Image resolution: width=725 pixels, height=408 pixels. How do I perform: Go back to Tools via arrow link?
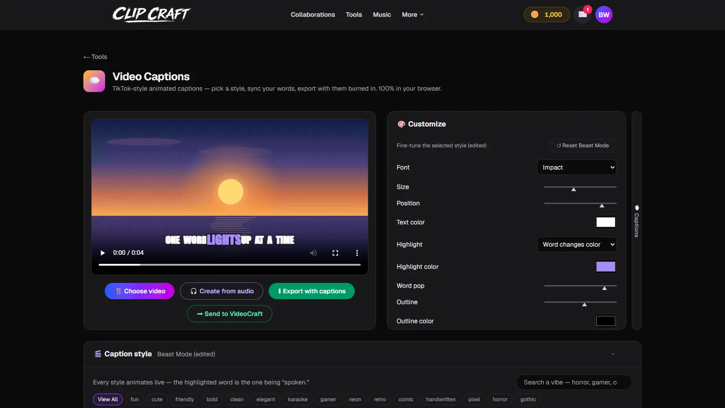point(95,57)
